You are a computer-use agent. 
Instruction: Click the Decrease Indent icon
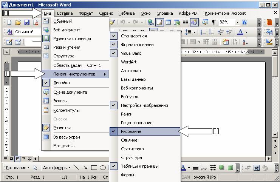pyautogui.click(x=221, y=32)
